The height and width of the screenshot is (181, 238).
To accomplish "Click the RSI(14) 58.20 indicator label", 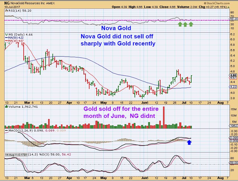I will click(x=20, y=11).
